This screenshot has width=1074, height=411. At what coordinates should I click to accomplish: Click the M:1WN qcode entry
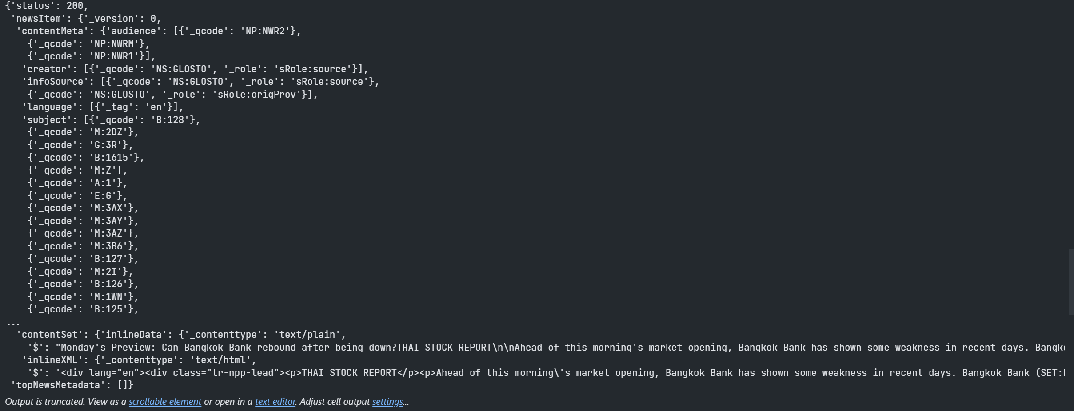[83, 297]
